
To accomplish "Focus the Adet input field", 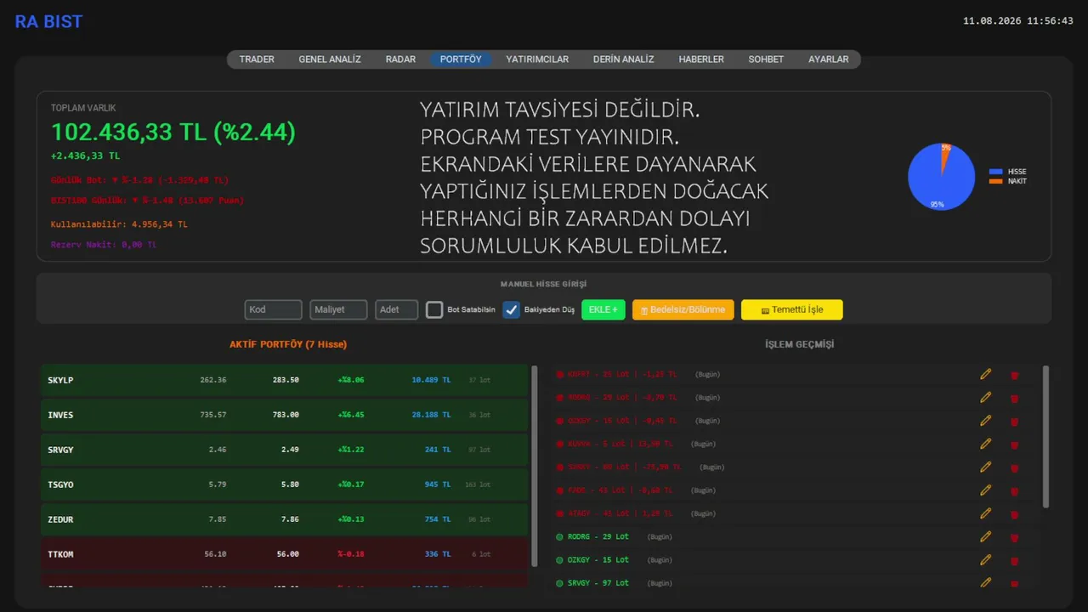I will pos(397,309).
